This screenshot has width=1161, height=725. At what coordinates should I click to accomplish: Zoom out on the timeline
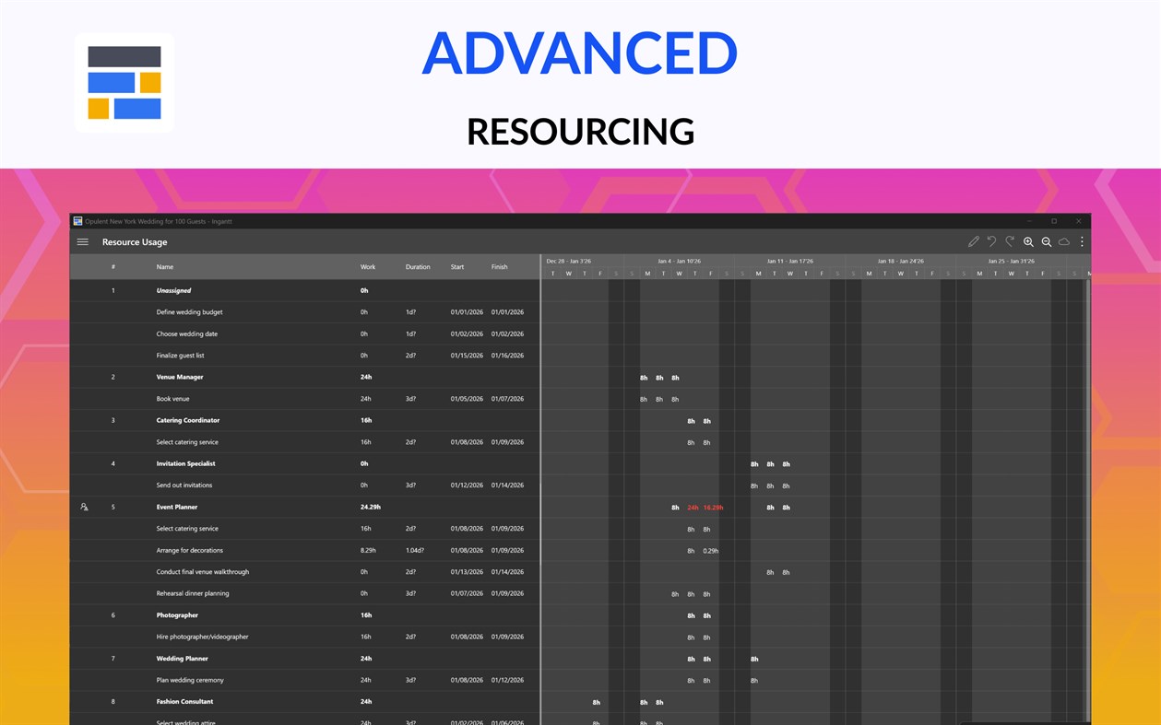1047,241
